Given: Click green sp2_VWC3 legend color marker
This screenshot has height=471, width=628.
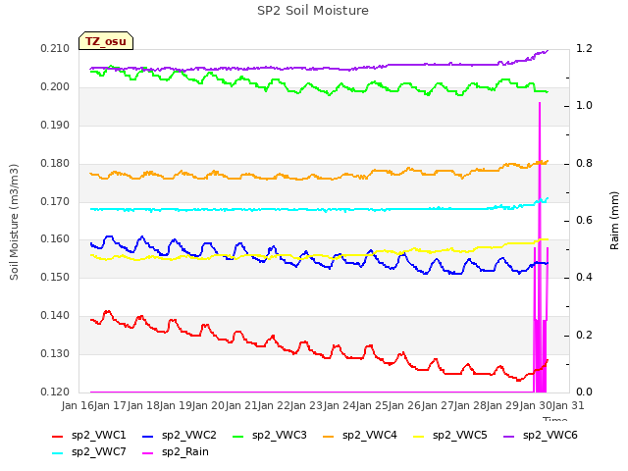Looking at the screenshot, I should coord(238,437).
